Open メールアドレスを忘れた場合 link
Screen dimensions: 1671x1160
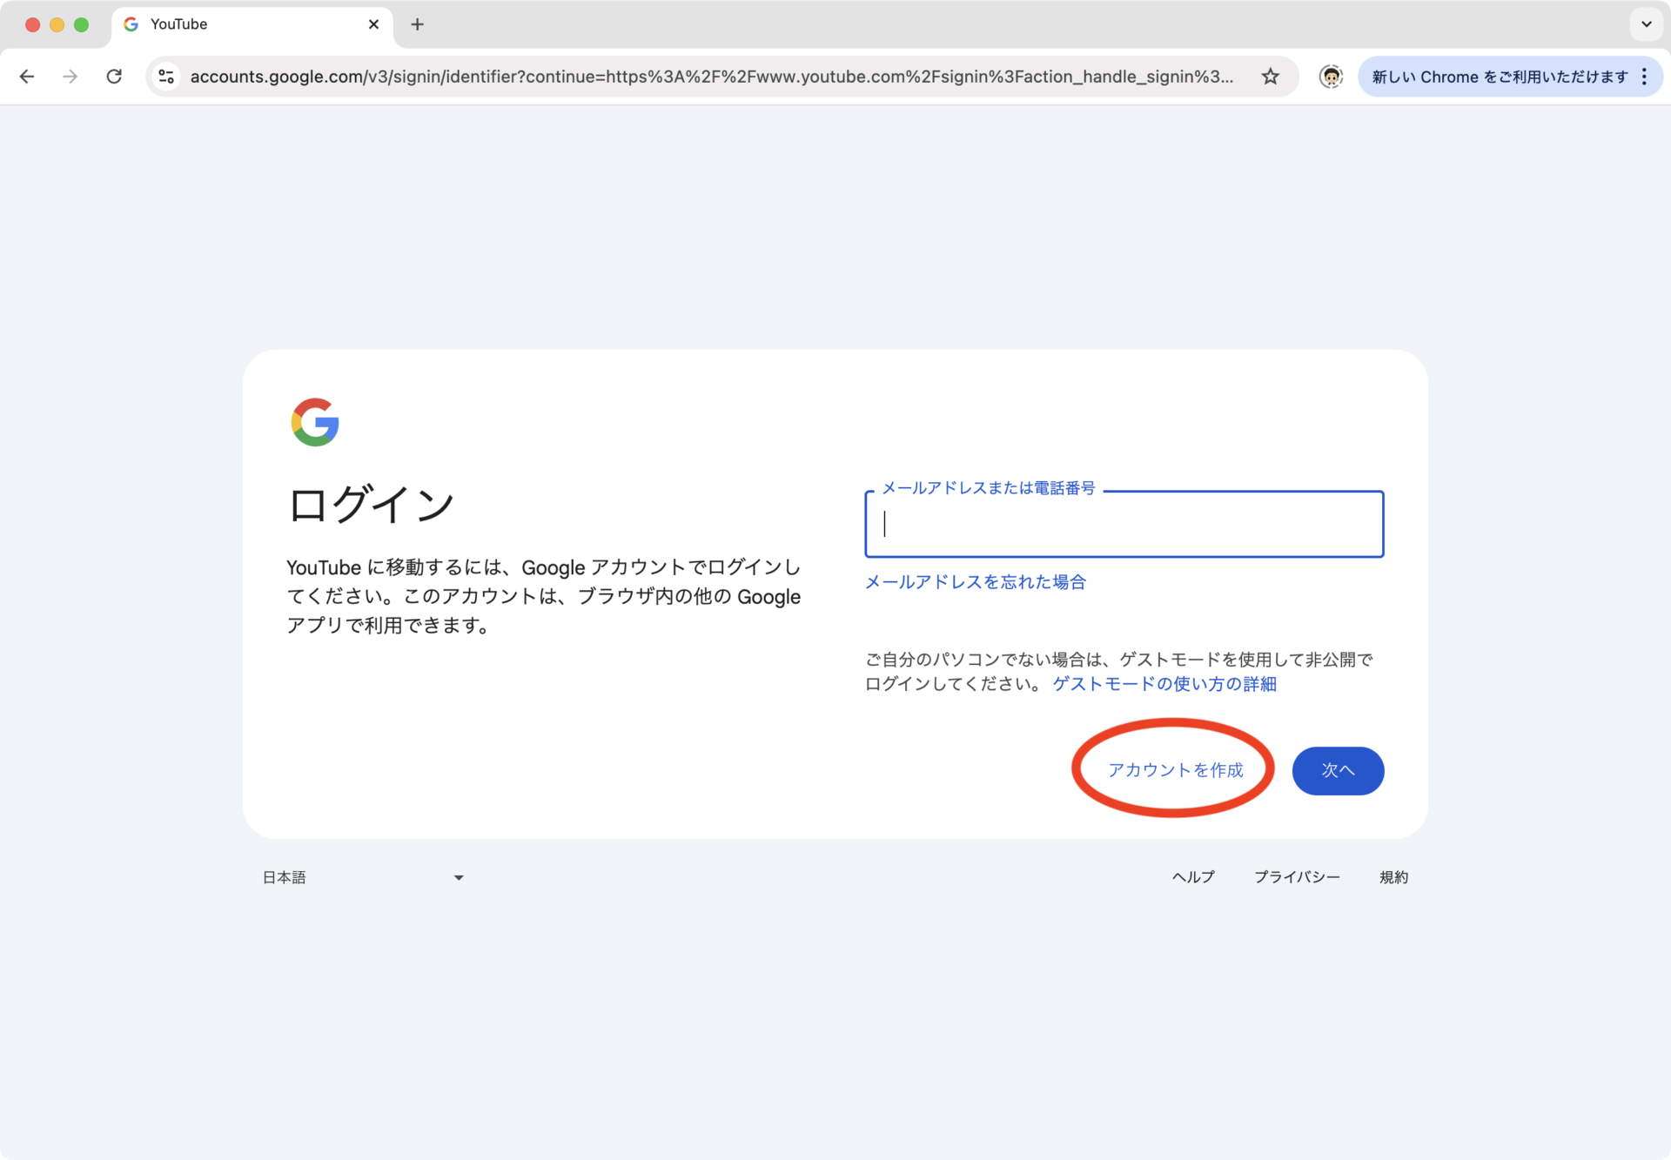[x=975, y=581]
